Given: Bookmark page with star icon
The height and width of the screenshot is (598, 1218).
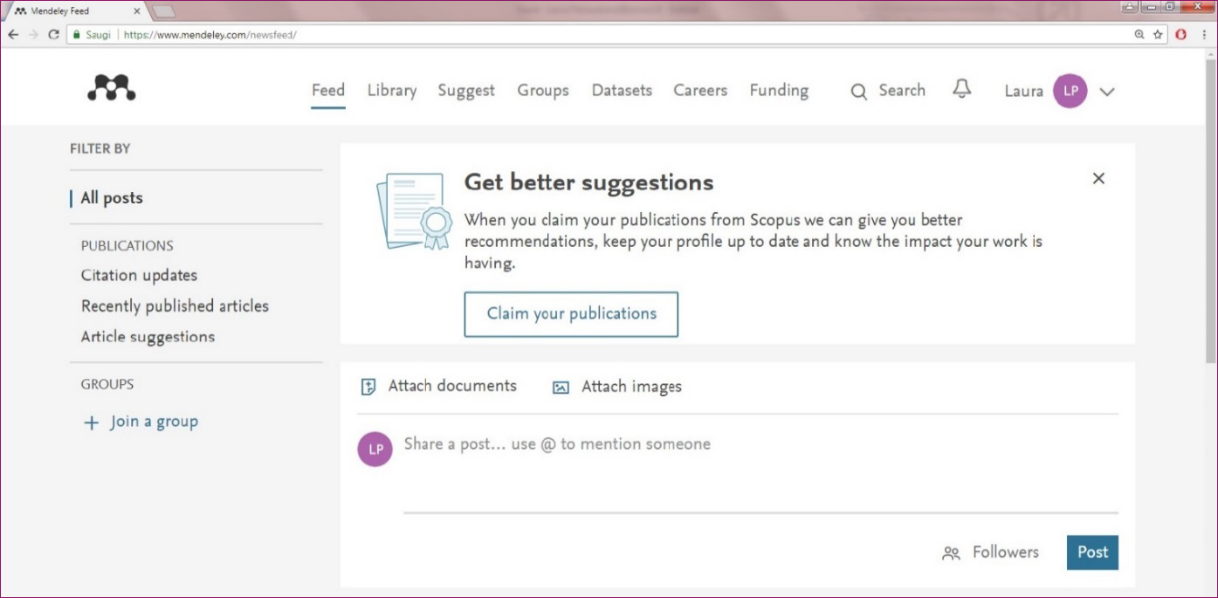Looking at the screenshot, I should [x=1158, y=34].
